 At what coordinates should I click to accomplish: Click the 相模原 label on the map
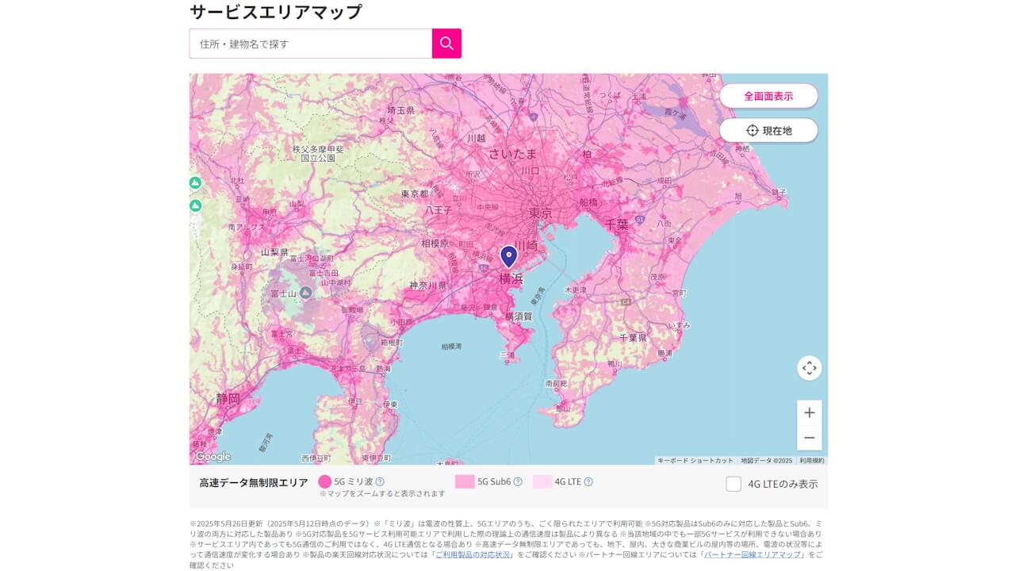[x=435, y=243]
